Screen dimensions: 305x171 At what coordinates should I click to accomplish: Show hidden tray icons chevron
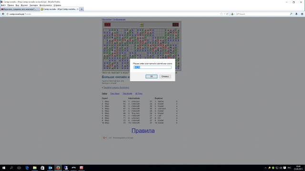click(x=265, y=168)
